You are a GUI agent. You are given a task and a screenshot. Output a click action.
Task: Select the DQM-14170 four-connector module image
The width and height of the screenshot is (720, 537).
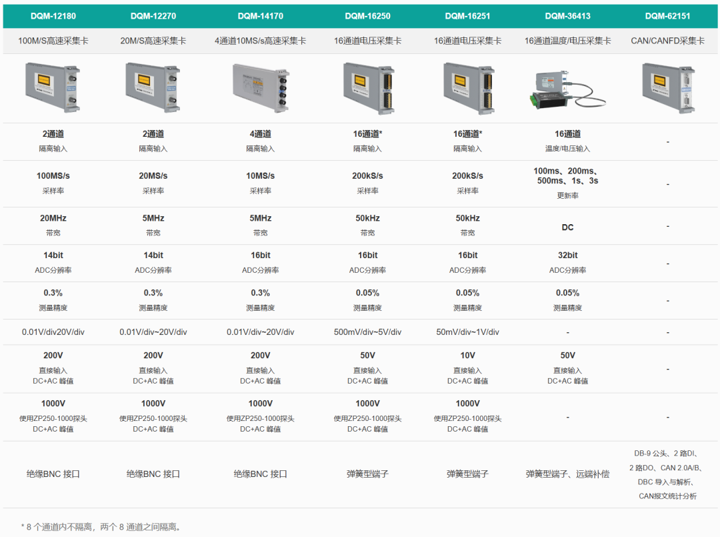260,87
